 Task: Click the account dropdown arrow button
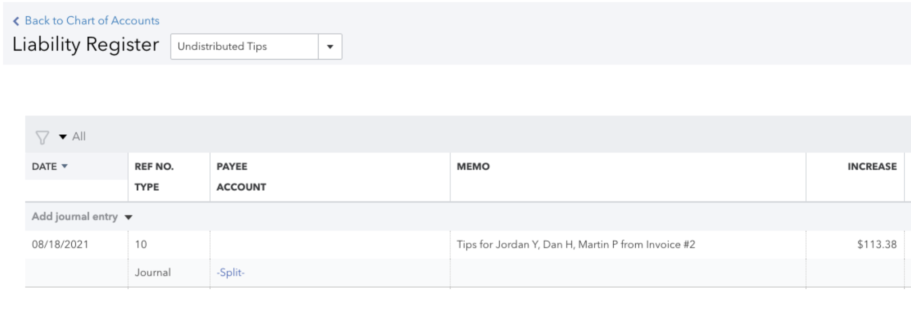(330, 46)
